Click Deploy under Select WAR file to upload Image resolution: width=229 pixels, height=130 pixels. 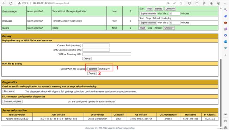coord(92,73)
